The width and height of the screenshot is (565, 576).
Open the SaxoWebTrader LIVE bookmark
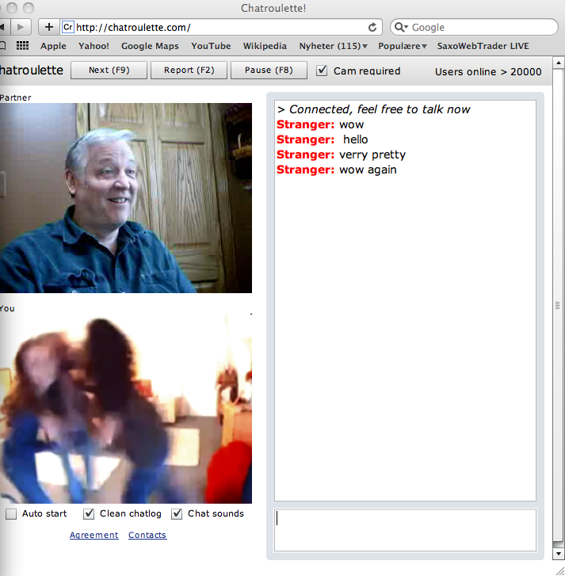tap(483, 46)
